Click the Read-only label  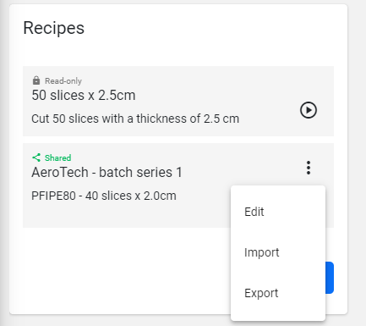[63, 81]
